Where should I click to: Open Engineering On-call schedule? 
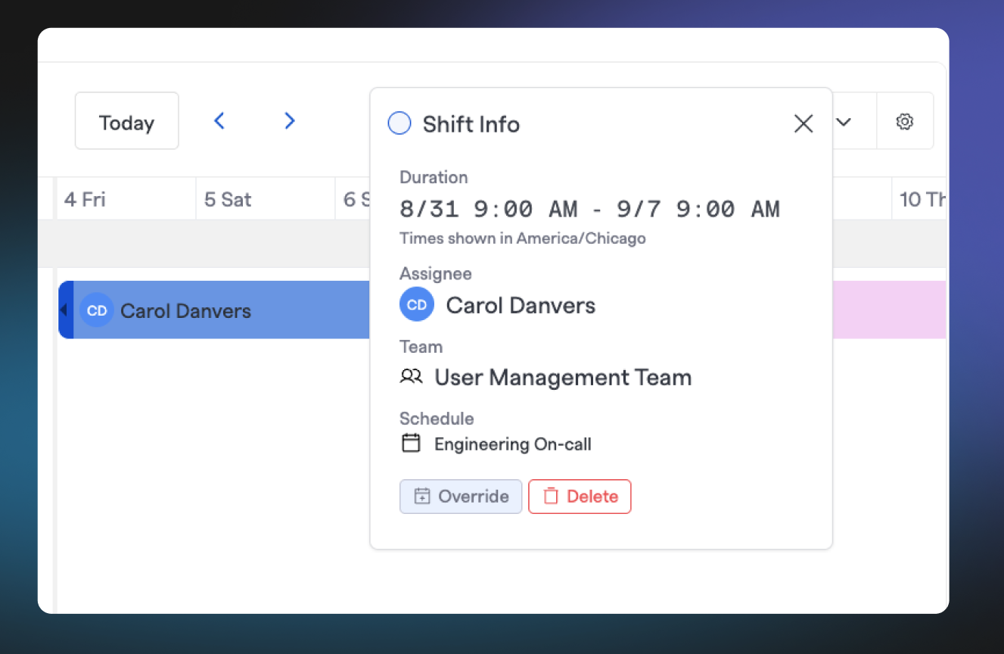(x=513, y=444)
